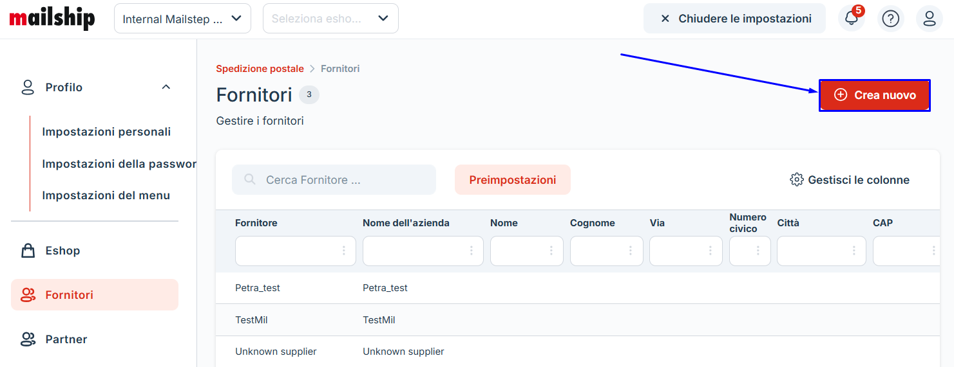This screenshot has height=367, width=954.
Task: Open the notifications bell
Action: pos(851,19)
